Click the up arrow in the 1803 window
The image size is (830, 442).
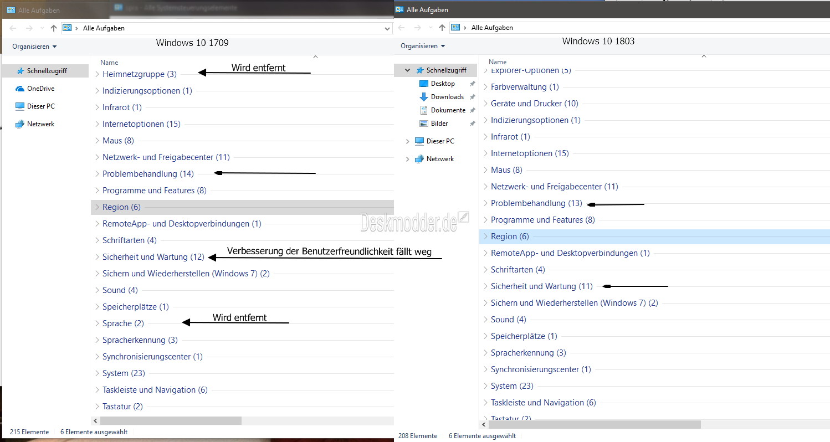pos(442,27)
